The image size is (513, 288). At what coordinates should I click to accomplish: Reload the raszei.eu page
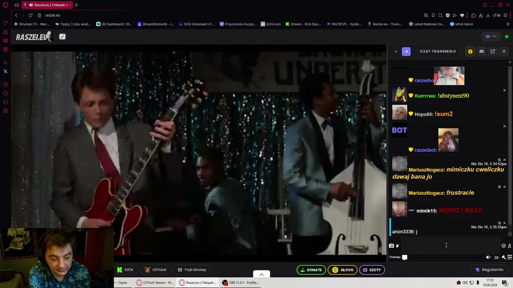point(30,15)
